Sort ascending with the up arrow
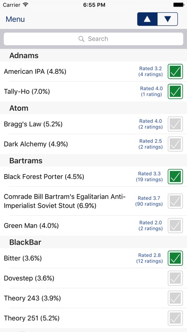 click(148, 19)
